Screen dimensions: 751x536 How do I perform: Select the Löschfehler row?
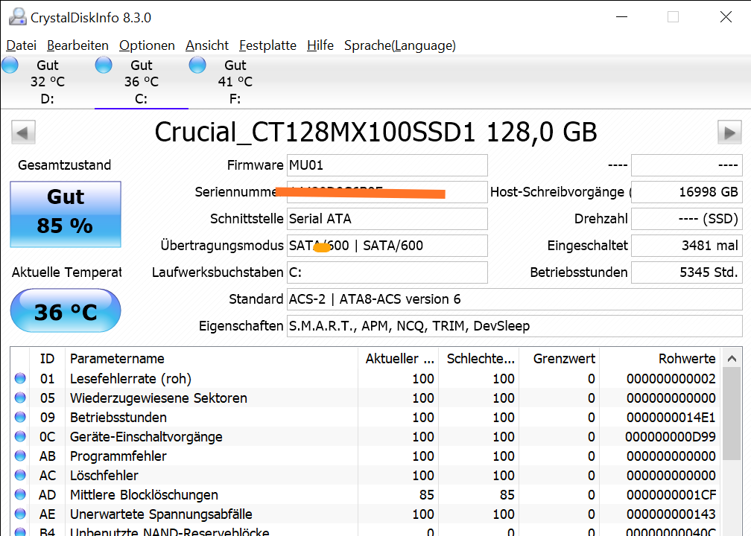tap(365, 475)
